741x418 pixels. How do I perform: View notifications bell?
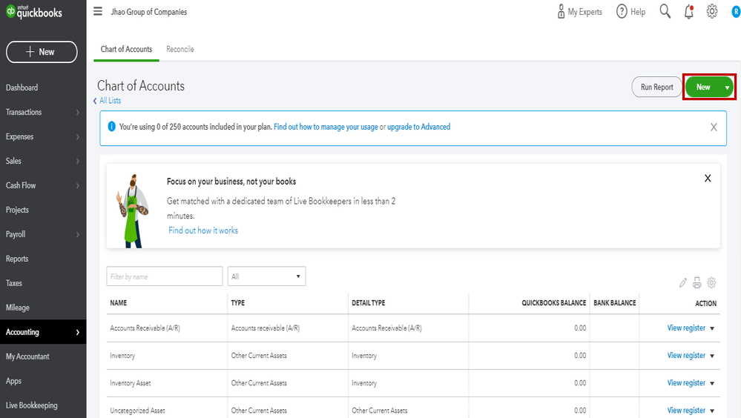pos(689,12)
